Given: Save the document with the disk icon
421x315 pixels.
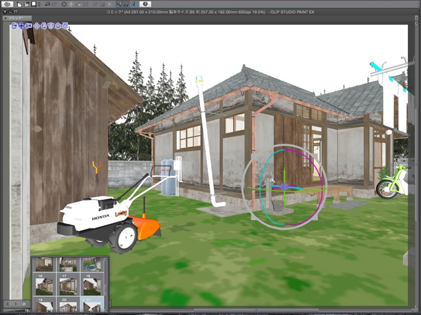Looking at the screenshot, I should pyautogui.click(x=34, y=4).
